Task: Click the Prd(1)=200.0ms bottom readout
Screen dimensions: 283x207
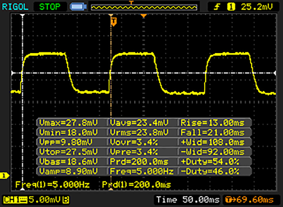Action: click(137, 184)
